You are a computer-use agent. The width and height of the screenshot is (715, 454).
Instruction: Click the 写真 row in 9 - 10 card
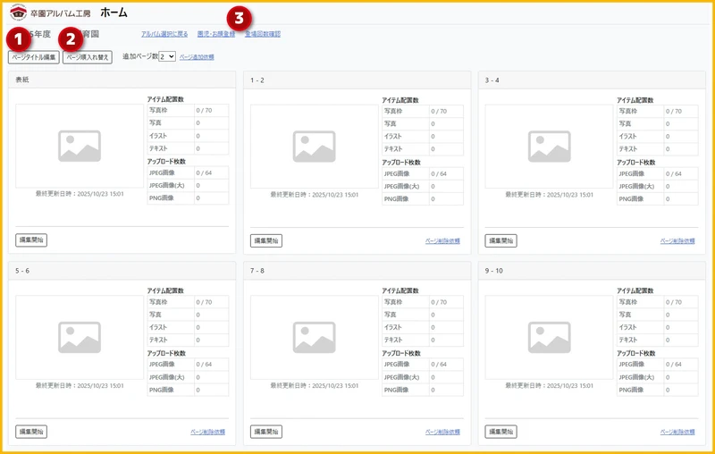click(x=658, y=315)
